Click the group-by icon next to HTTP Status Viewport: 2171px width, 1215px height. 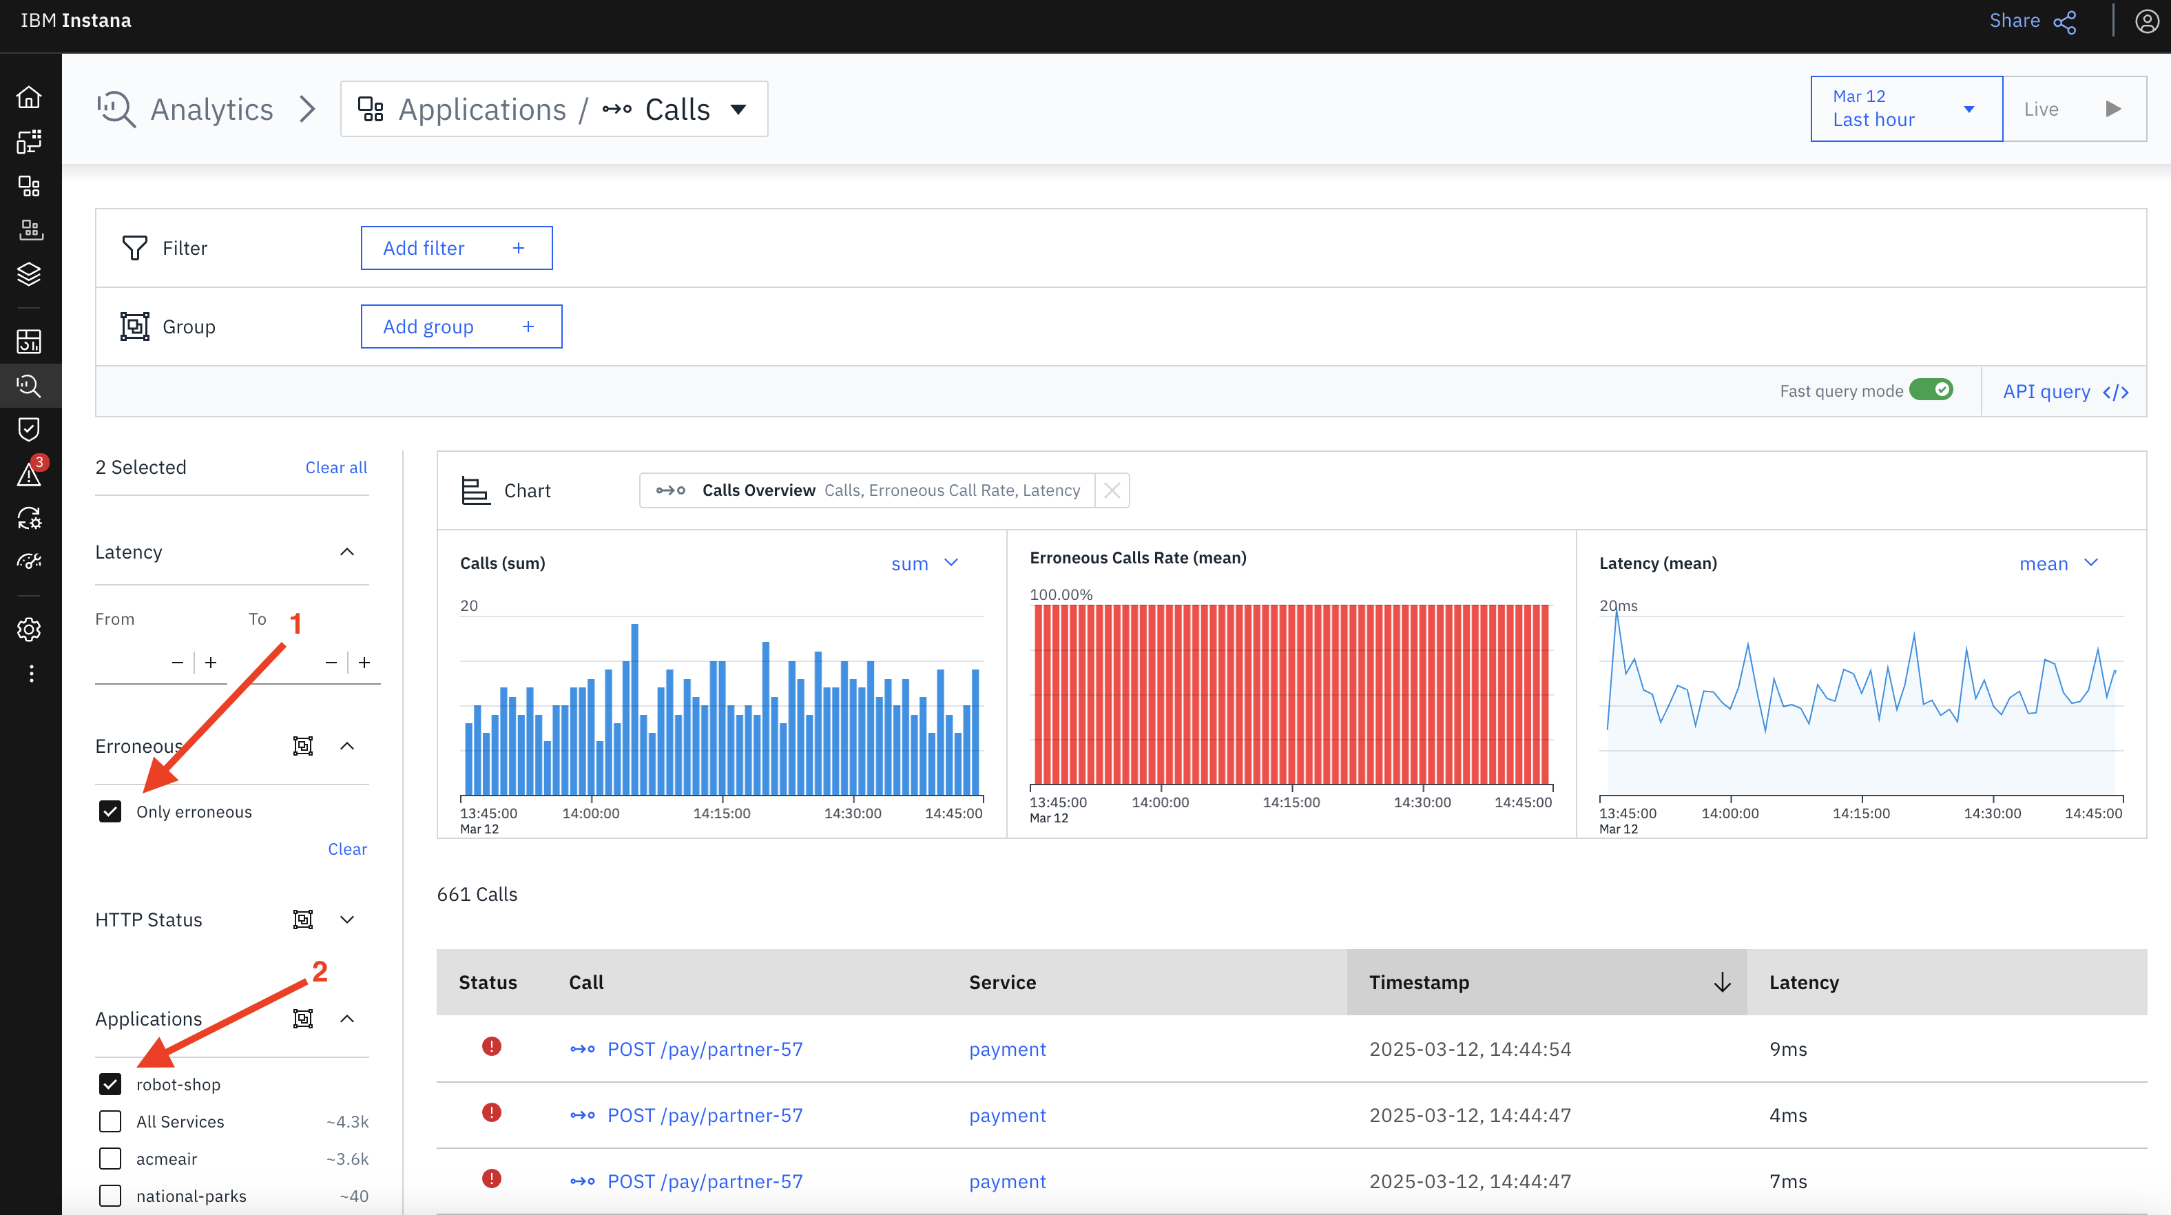coord(302,920)
